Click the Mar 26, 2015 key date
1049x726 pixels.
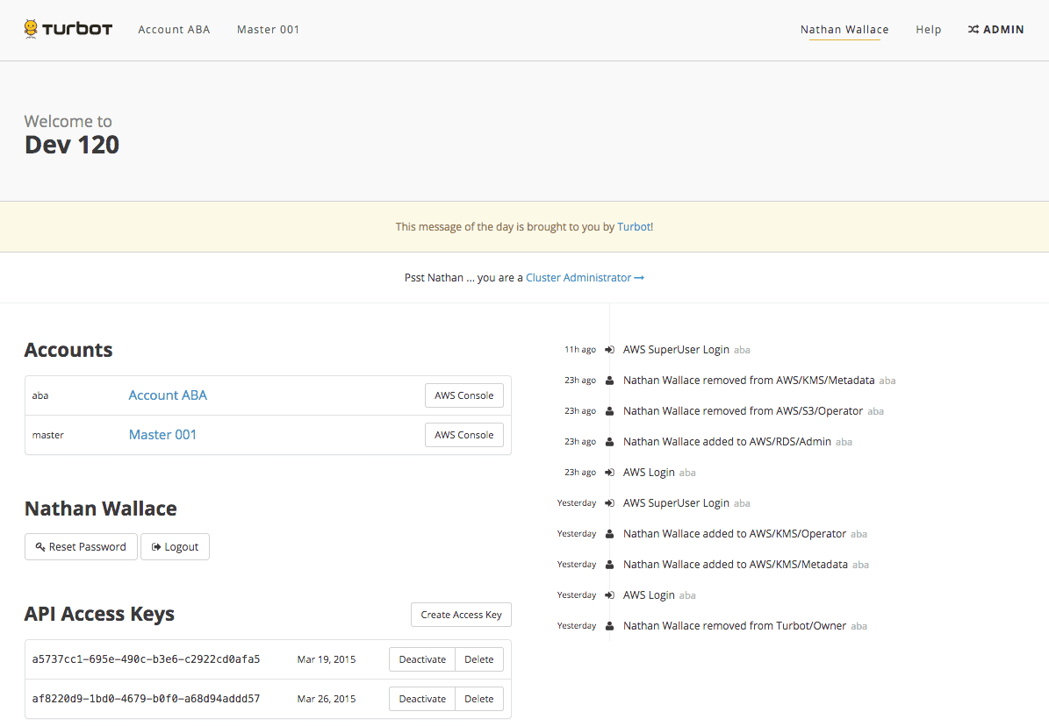tap(327, 700)
